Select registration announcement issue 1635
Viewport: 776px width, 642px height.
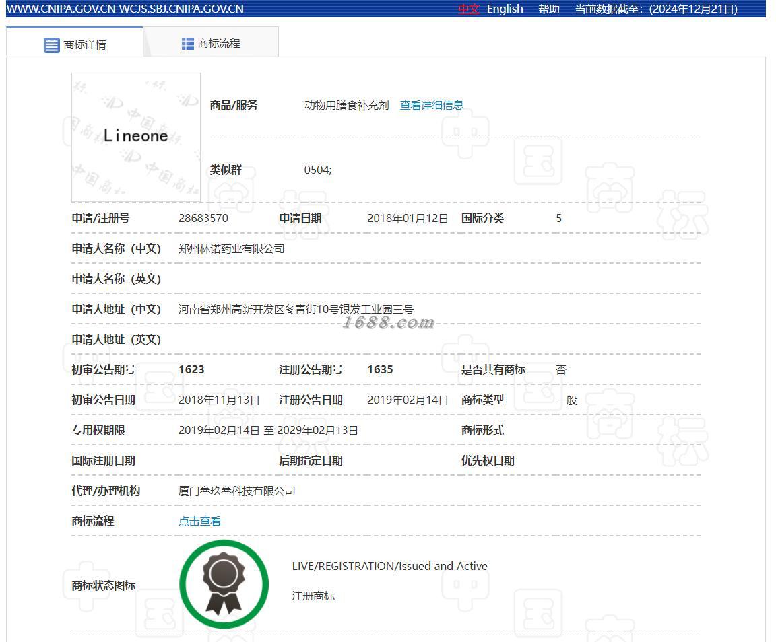[380, 369]
